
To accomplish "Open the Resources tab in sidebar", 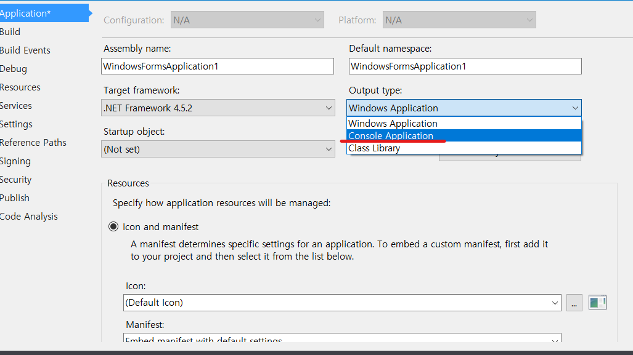I will [x=20, y=87].
